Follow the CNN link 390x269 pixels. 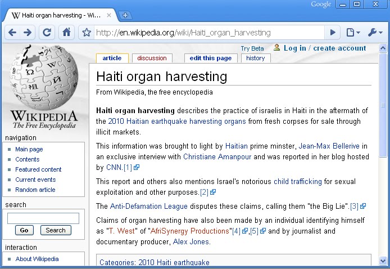(x=115, y=167)
